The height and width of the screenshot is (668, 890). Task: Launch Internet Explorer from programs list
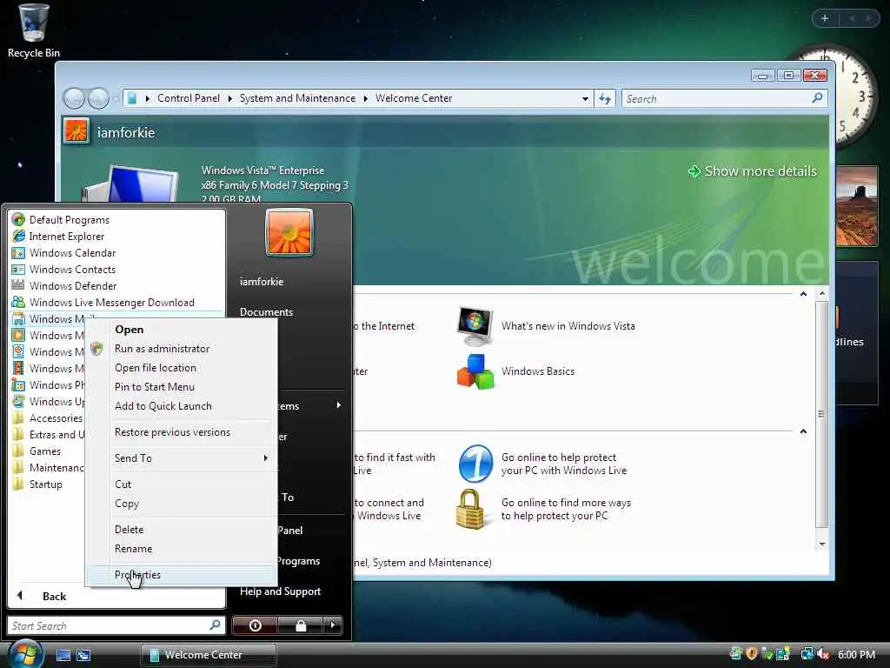pos(66,236)
